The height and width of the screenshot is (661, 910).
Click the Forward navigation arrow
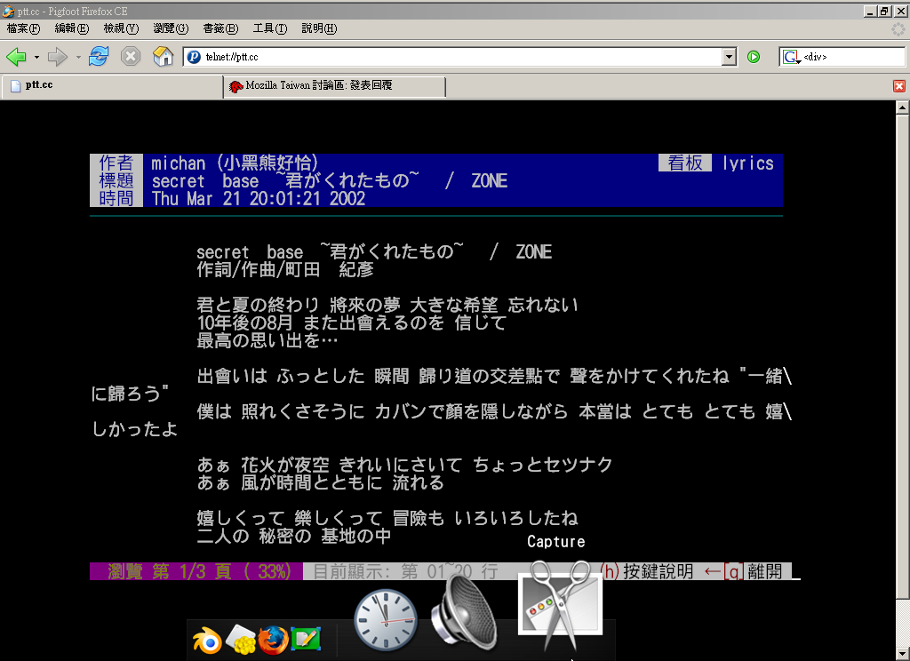[58, 57]
